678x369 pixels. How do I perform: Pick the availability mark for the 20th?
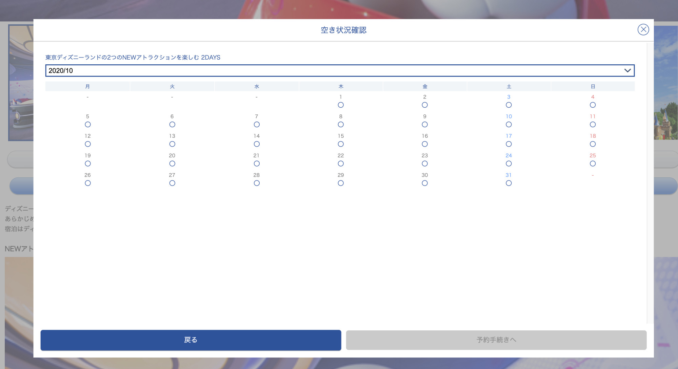tap(172, 164)
